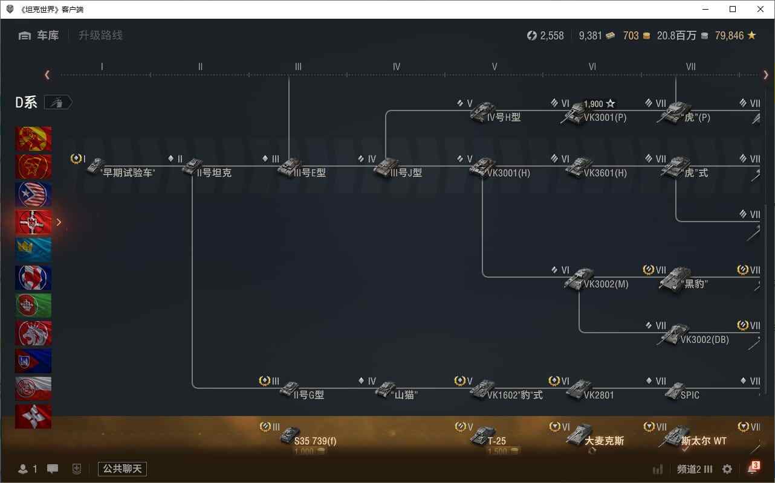Open the contacts icon showing 1
Screen dimensions: 775x483
28,469
